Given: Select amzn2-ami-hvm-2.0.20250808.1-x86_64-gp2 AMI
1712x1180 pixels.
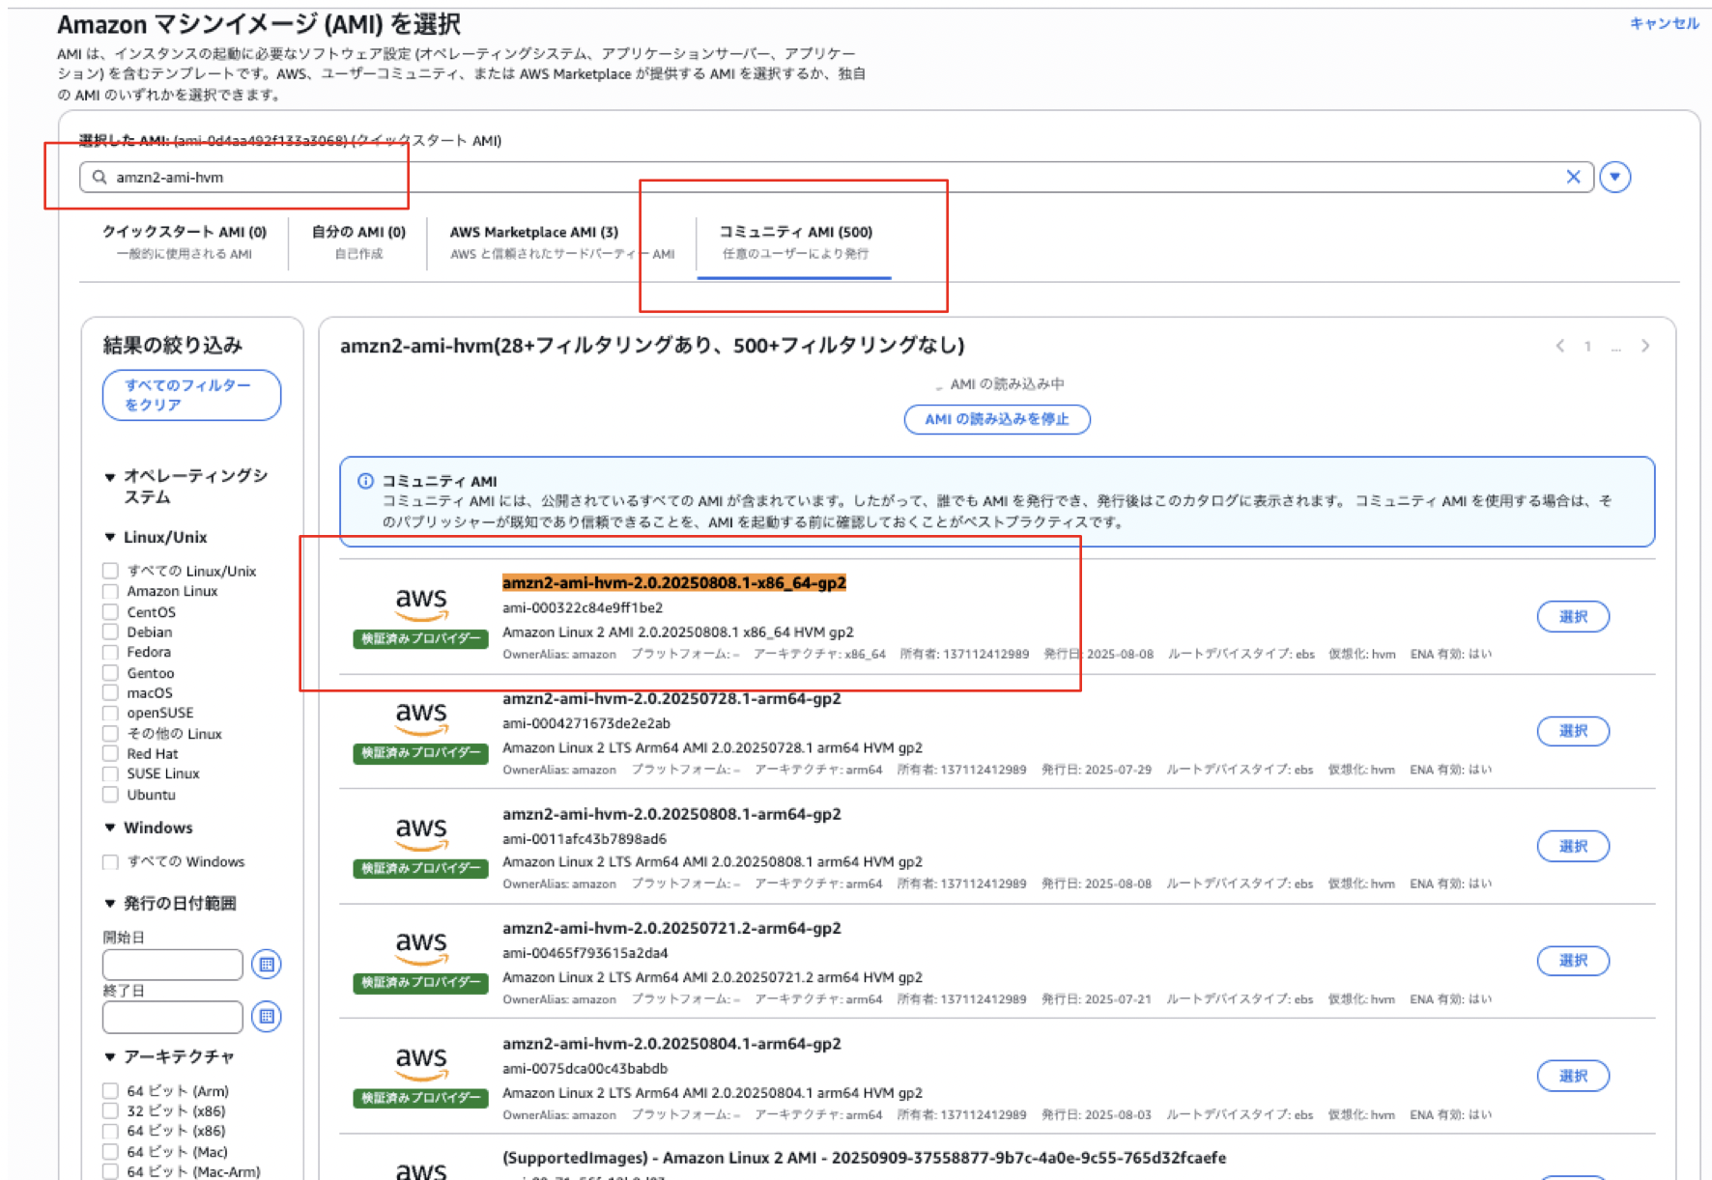Looking at the screenshot, I should pyautogui.click(x=1573, y=616).
